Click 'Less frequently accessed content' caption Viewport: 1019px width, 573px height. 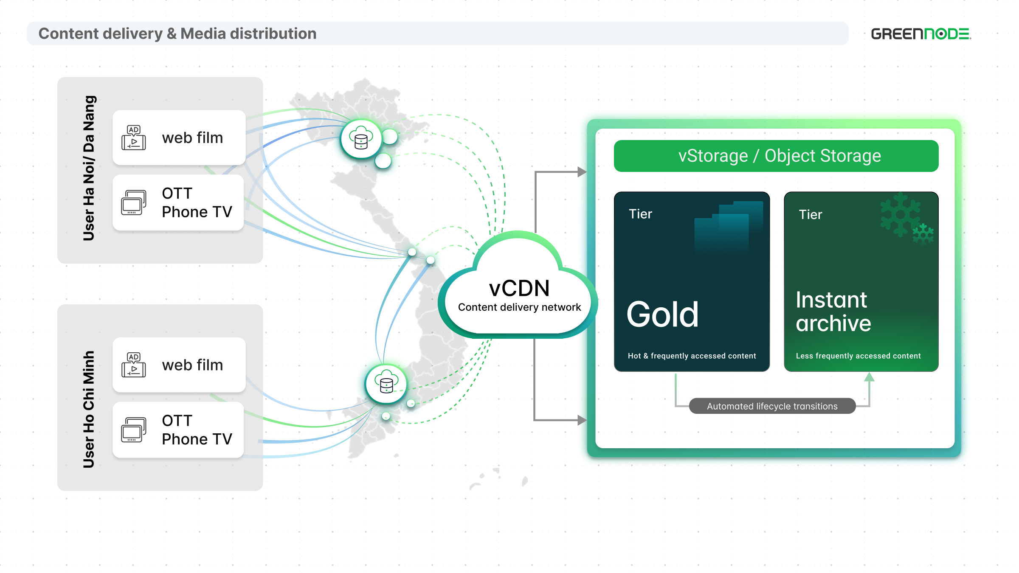pos(859,356)
